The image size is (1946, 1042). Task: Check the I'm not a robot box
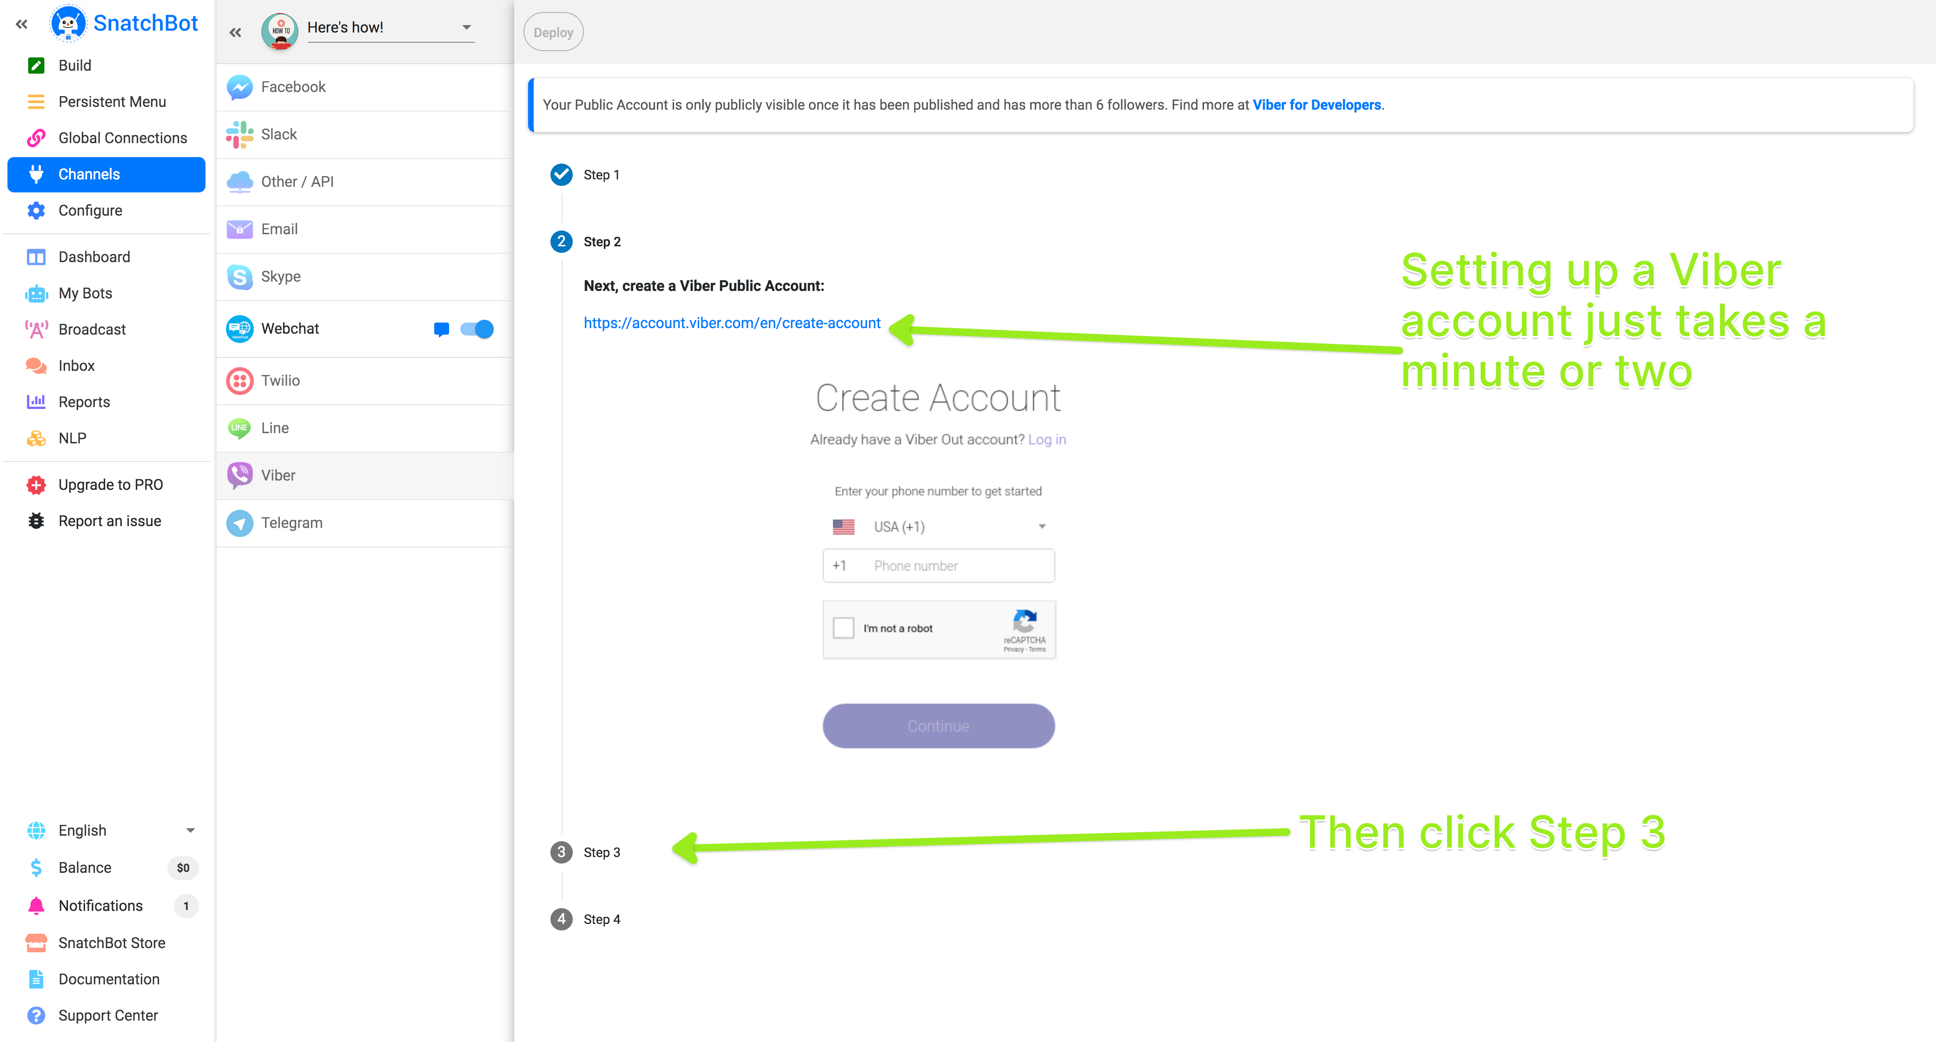843,627
